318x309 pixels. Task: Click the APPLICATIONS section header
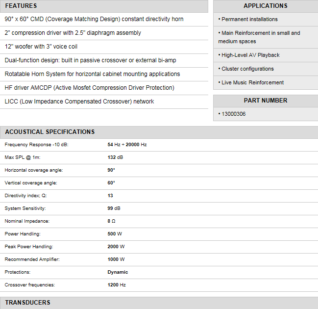click(265, 6)
